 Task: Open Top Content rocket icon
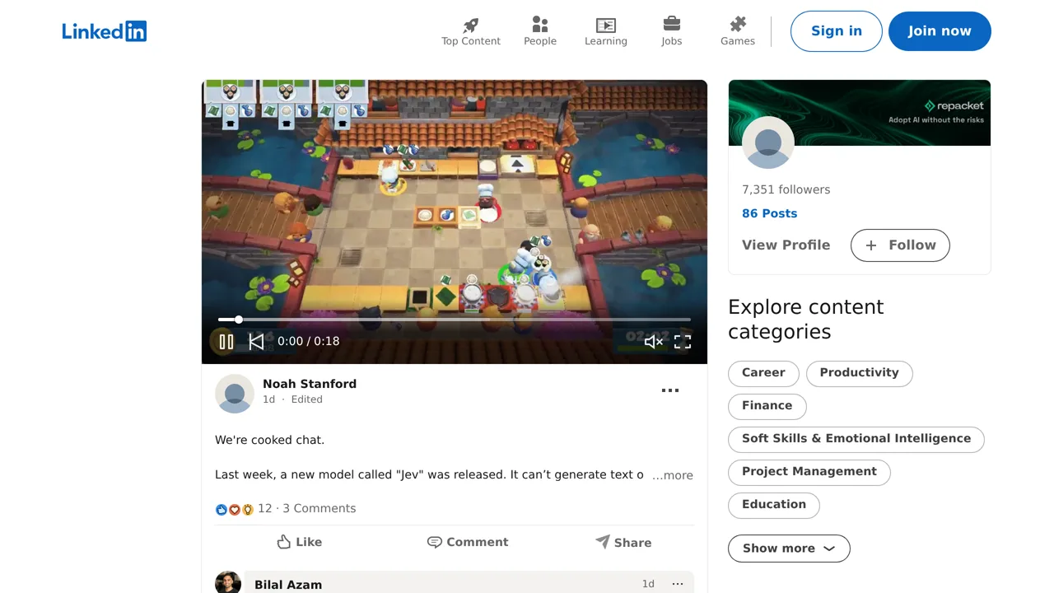tap(471, 25)
